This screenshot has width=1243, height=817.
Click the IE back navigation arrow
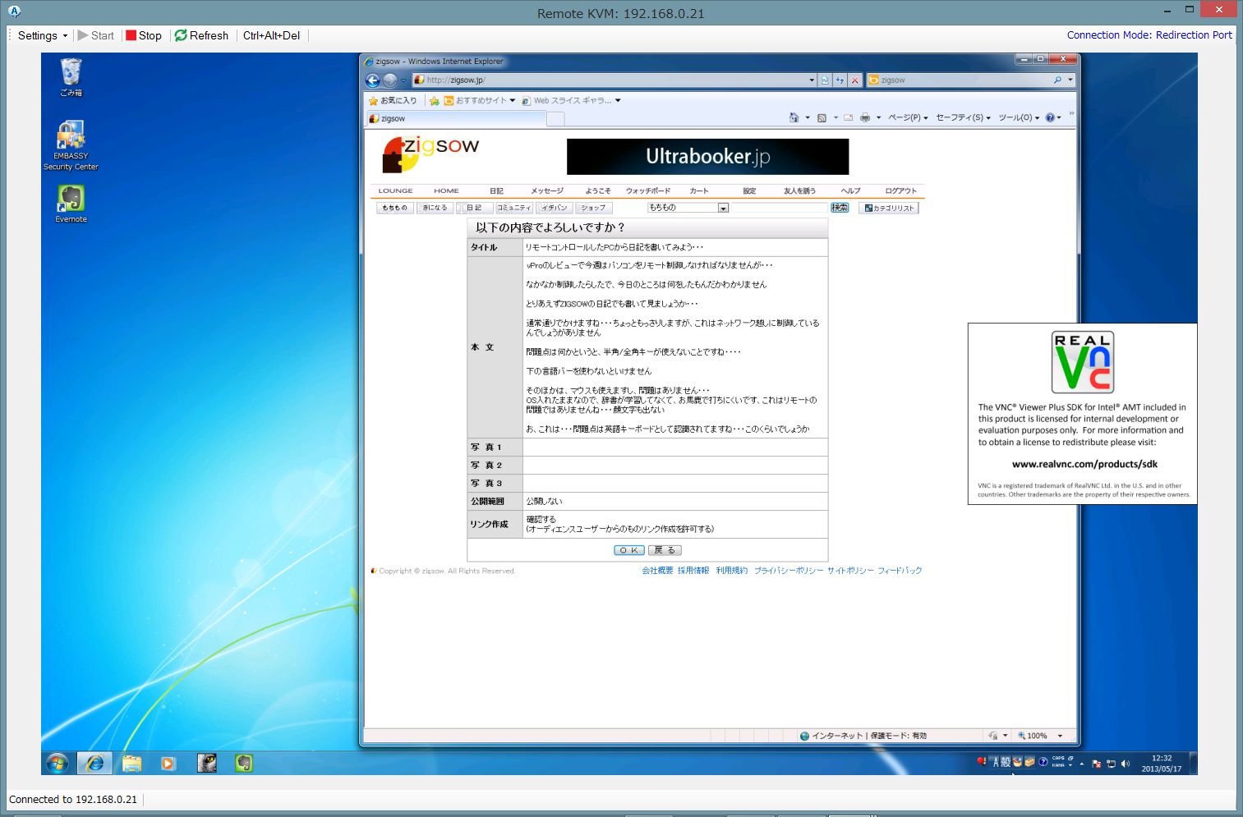pyautogui.click(x=372, y=80)
